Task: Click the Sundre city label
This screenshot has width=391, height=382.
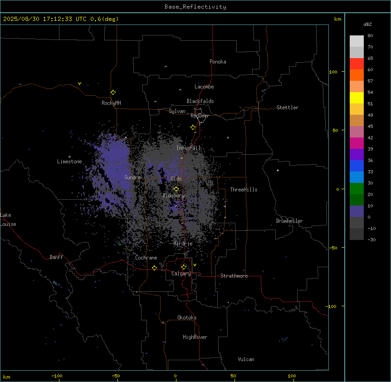Action: click(x=132, y=177)
